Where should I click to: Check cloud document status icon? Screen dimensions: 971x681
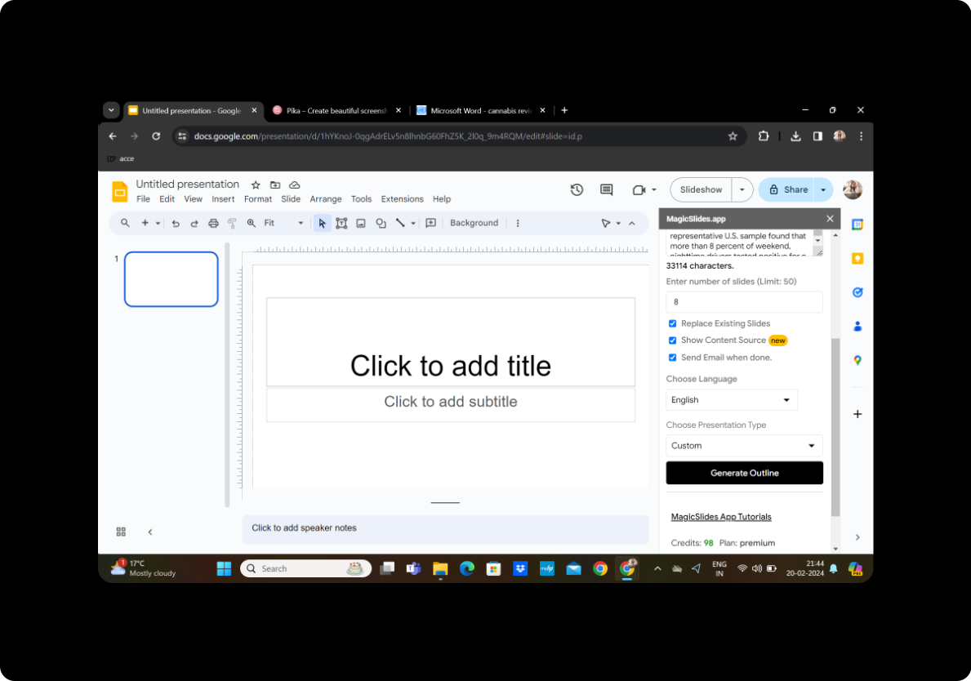[x=295, y=185]
